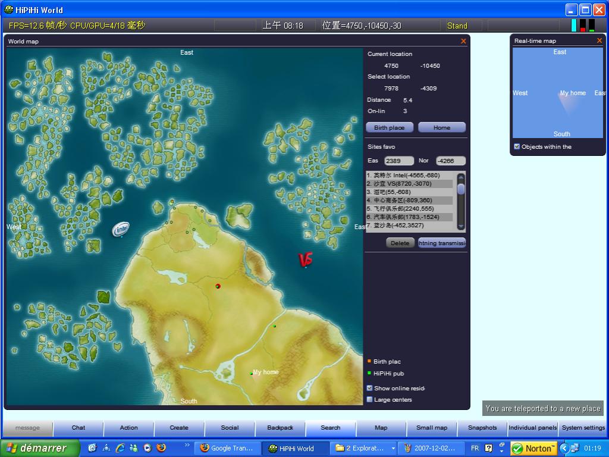Click the Home button
The image size is (609, 457).
pos(442,127)
